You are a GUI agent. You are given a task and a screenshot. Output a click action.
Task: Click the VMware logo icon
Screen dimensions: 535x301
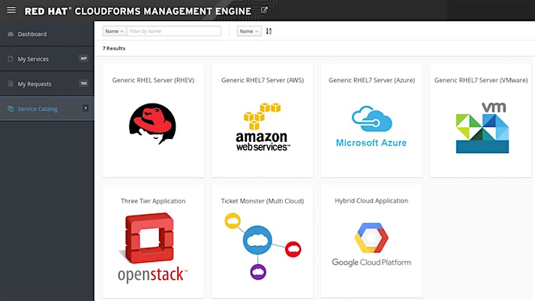[481, 128]
